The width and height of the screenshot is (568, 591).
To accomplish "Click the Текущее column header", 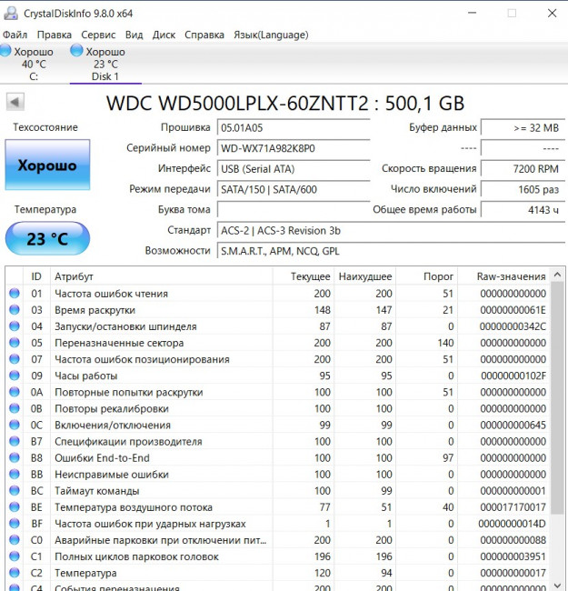I will tap(304, 276).
